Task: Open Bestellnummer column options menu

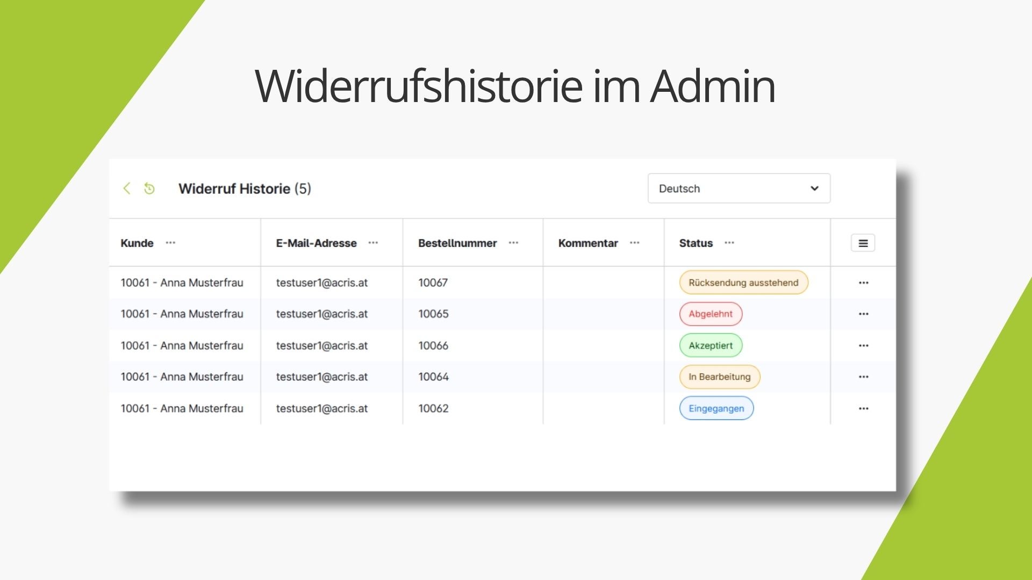Action: (513, 243)
